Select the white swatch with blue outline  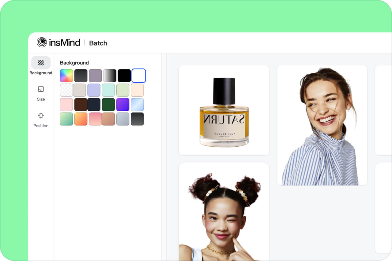coord(139,76)
